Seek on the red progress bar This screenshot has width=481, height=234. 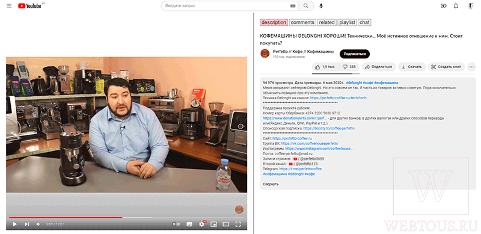(x=127, y=217)
